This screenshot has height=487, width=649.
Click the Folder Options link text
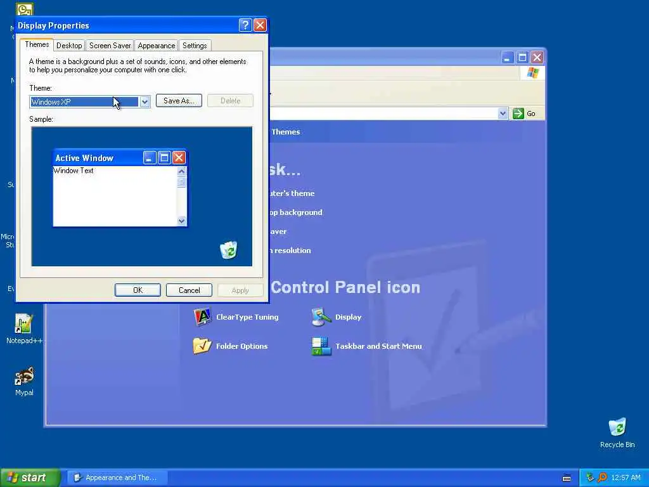[x=241, y=346]
